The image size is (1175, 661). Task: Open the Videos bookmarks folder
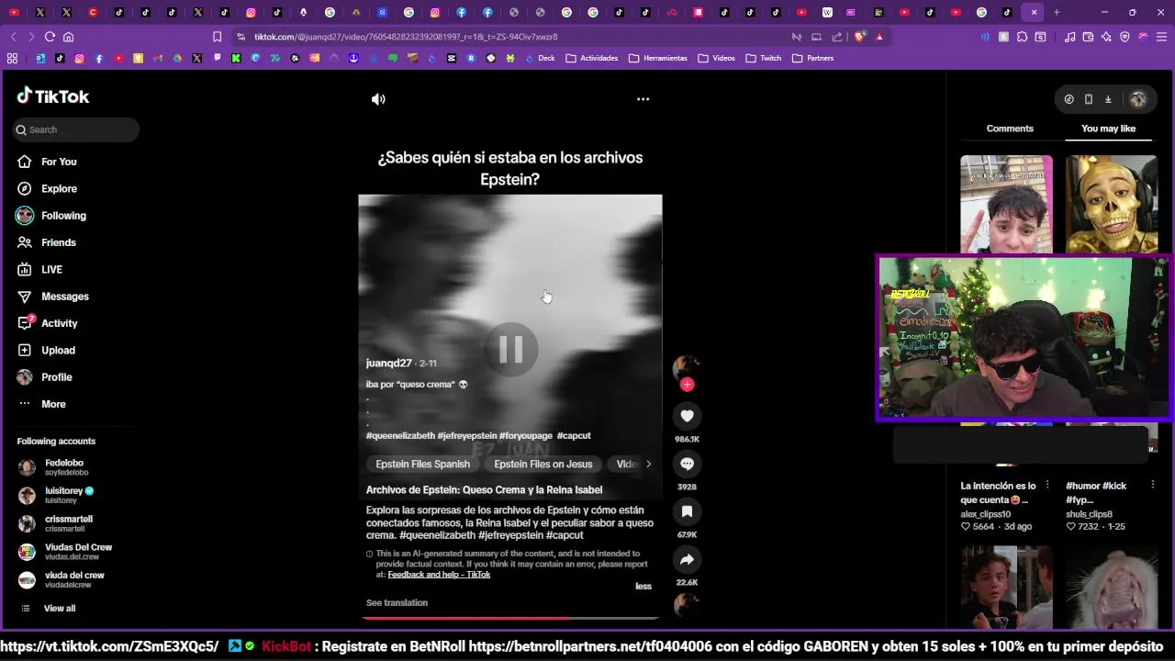716,58
